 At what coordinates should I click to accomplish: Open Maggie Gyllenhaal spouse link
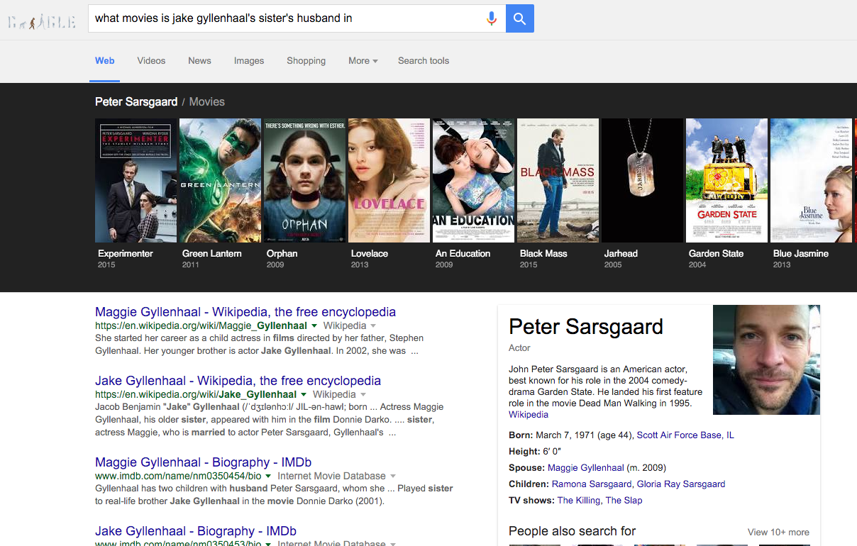tap(586, 468)
